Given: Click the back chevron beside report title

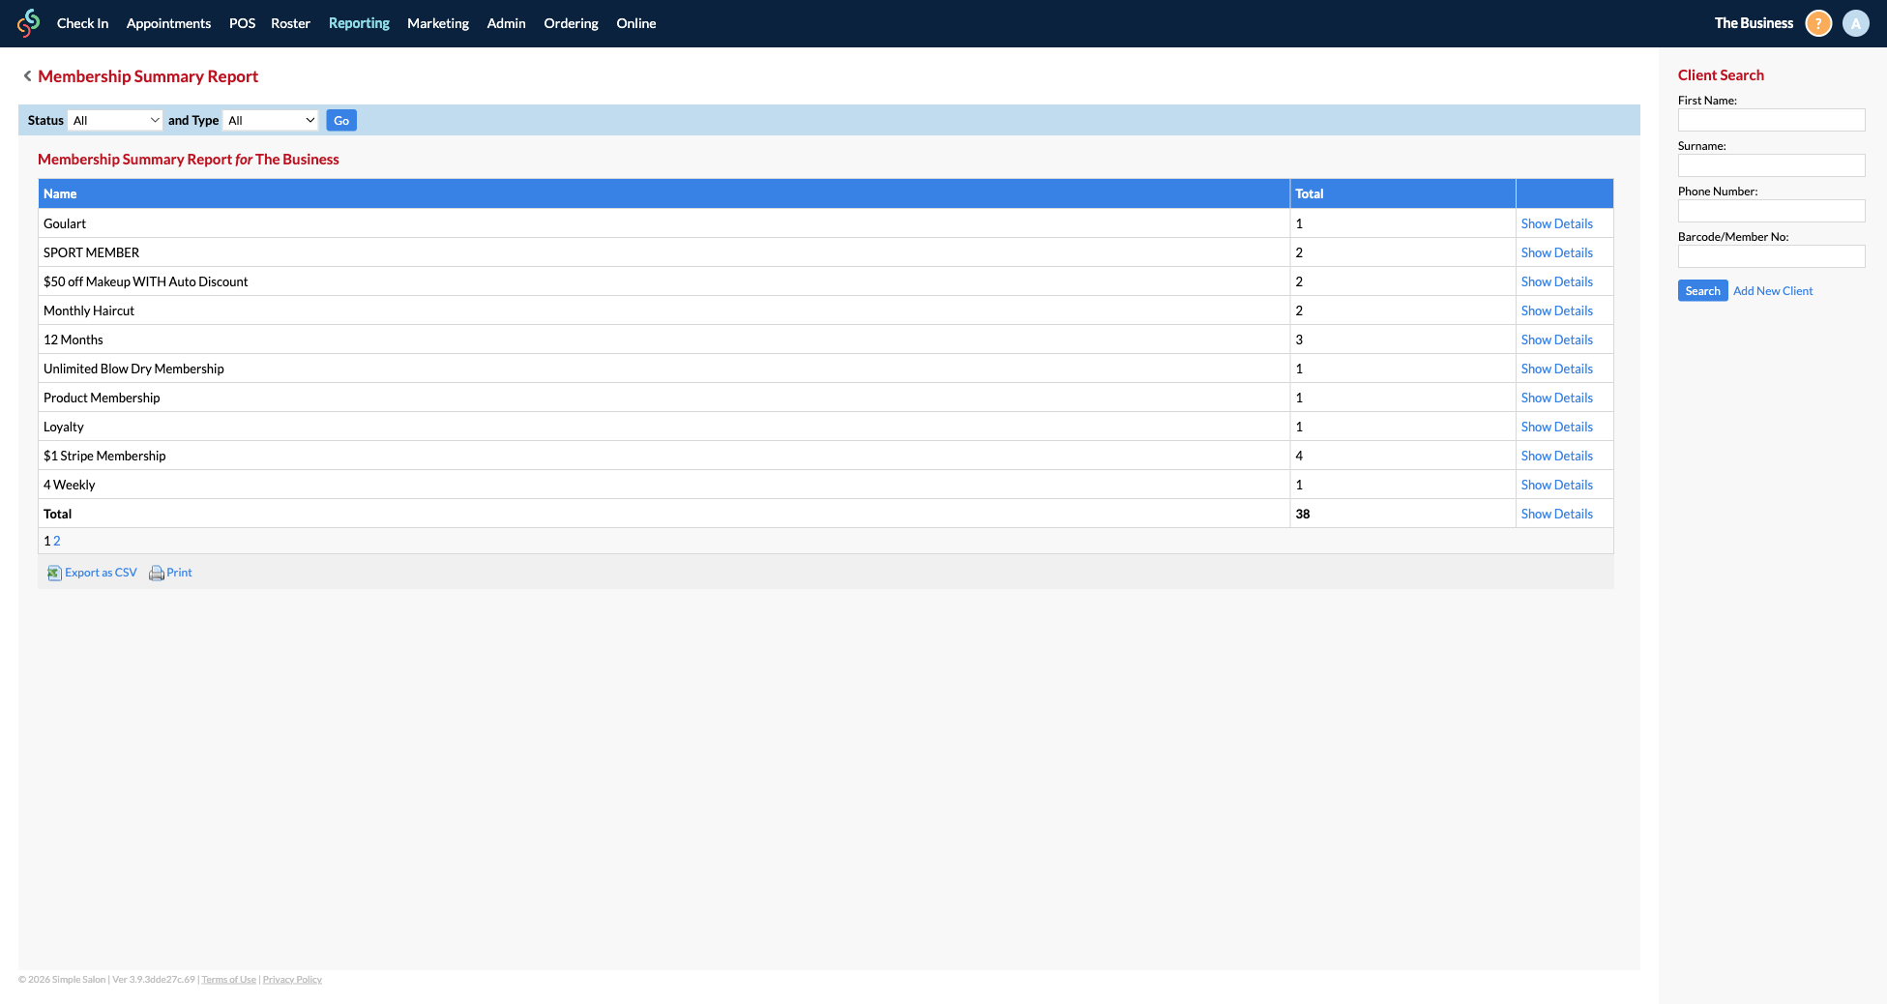Looking at the screenshot, I should 27,76.
